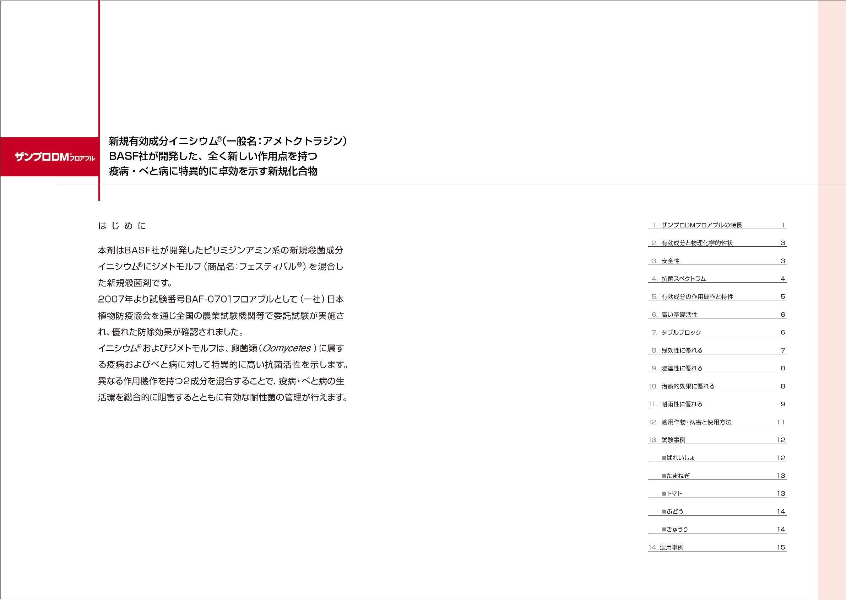Open the 安全性 table of contents entry
The image size is (846, 600).
[x=670, y=261]
